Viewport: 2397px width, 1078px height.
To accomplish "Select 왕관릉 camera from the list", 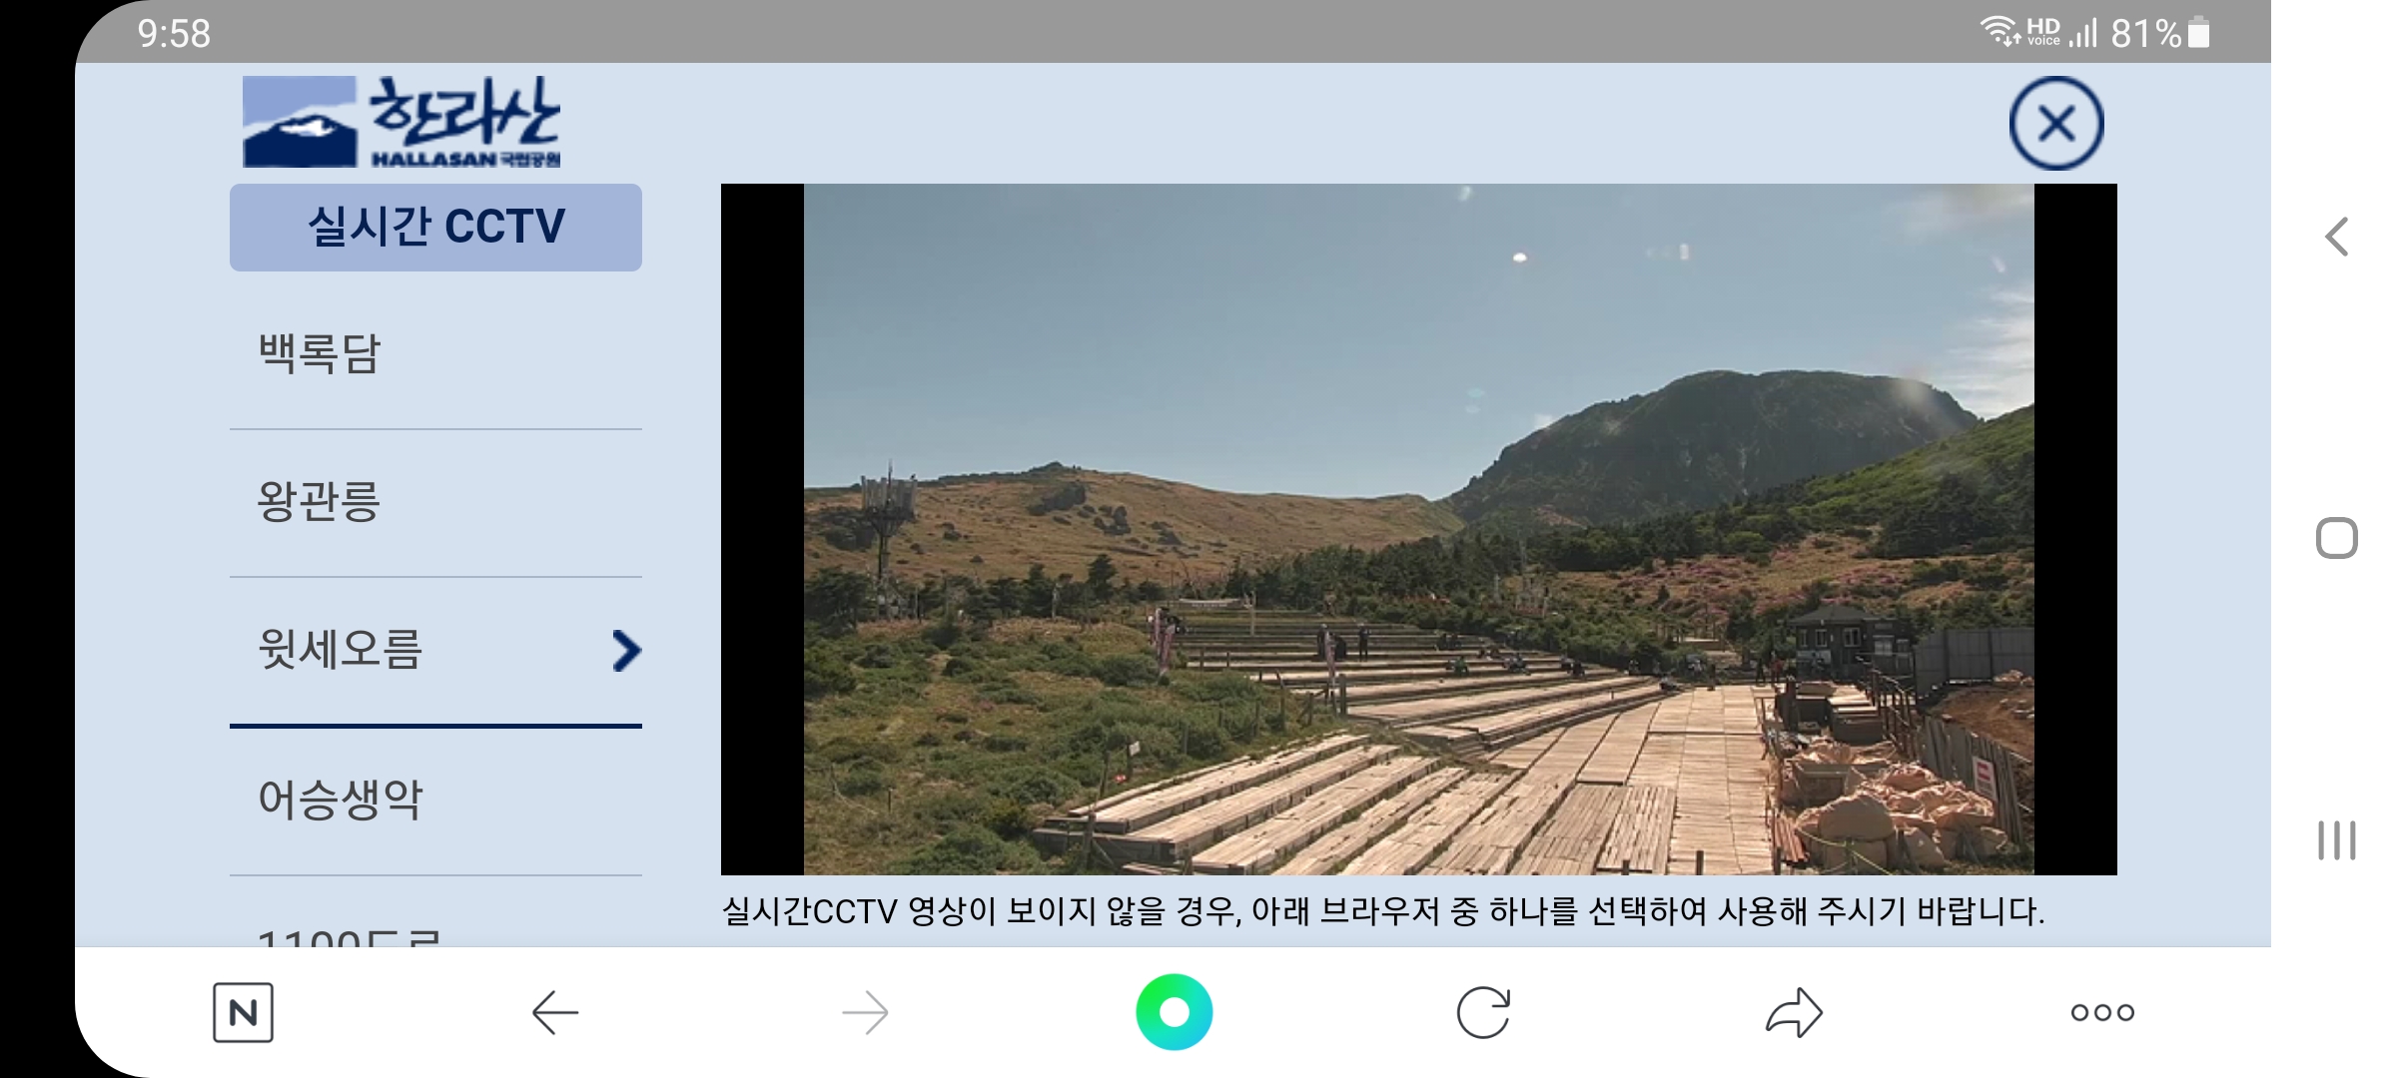I will click(435, 503).
